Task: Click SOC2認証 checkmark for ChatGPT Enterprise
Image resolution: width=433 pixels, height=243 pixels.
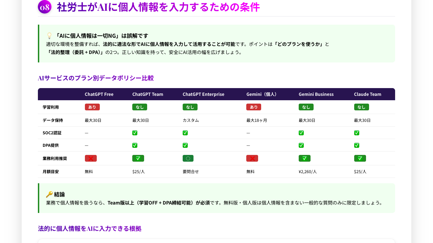Action: [x=185, y=133]
